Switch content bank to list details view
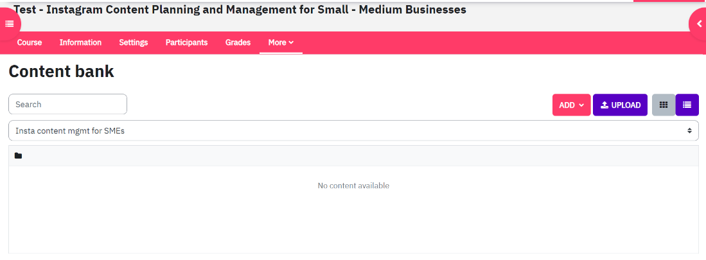The height and width of the screenshot is (260, 706). [x=687, y=105]
